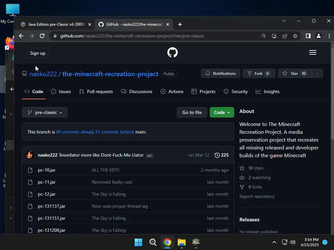Click the Notifications button
334x250 pixels.
[220, 73]
